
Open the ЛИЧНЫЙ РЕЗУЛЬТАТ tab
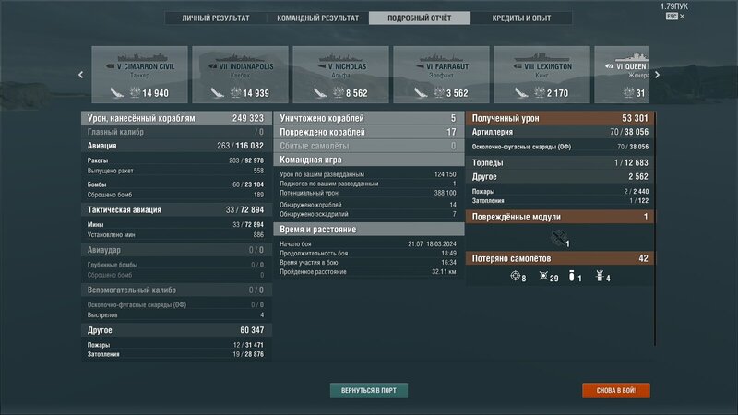point(216,18)
